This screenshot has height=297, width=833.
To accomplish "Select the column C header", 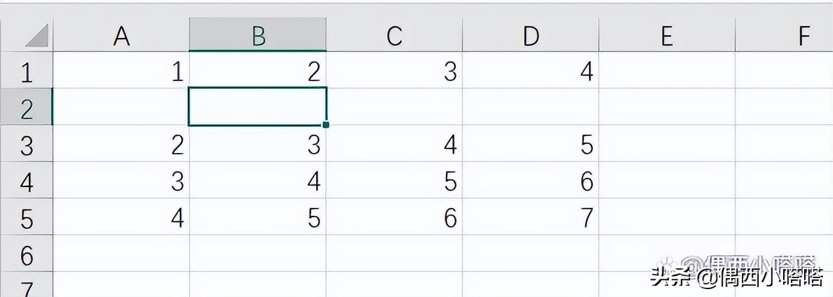I will tap(394, 37).
